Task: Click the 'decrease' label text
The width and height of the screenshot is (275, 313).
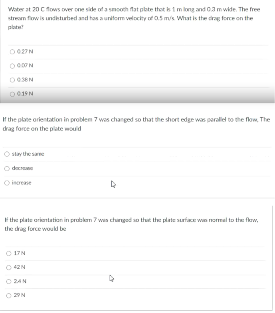Action: pos(22,168)
